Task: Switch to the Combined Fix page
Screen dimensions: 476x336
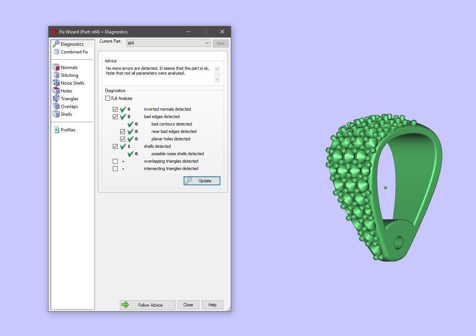Action: [74, 52]
